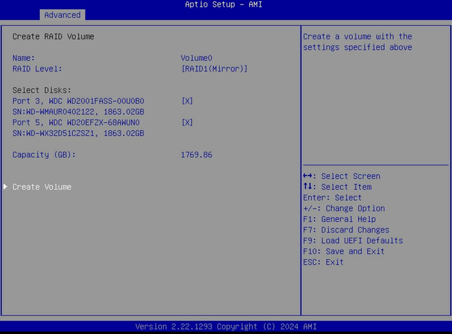Select the Port 3 WDC disk entry
The image size is (452, 334).
pos(78,107)
